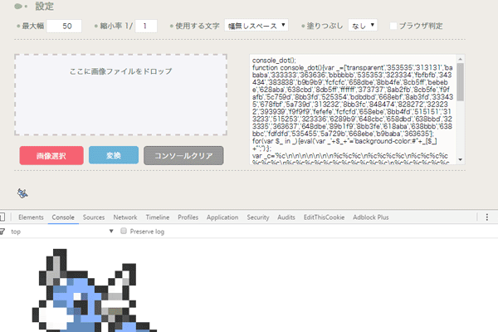Click the code textarea scroll-up arrow
This screenshot has width=498, height=332.
coord(460,59)
